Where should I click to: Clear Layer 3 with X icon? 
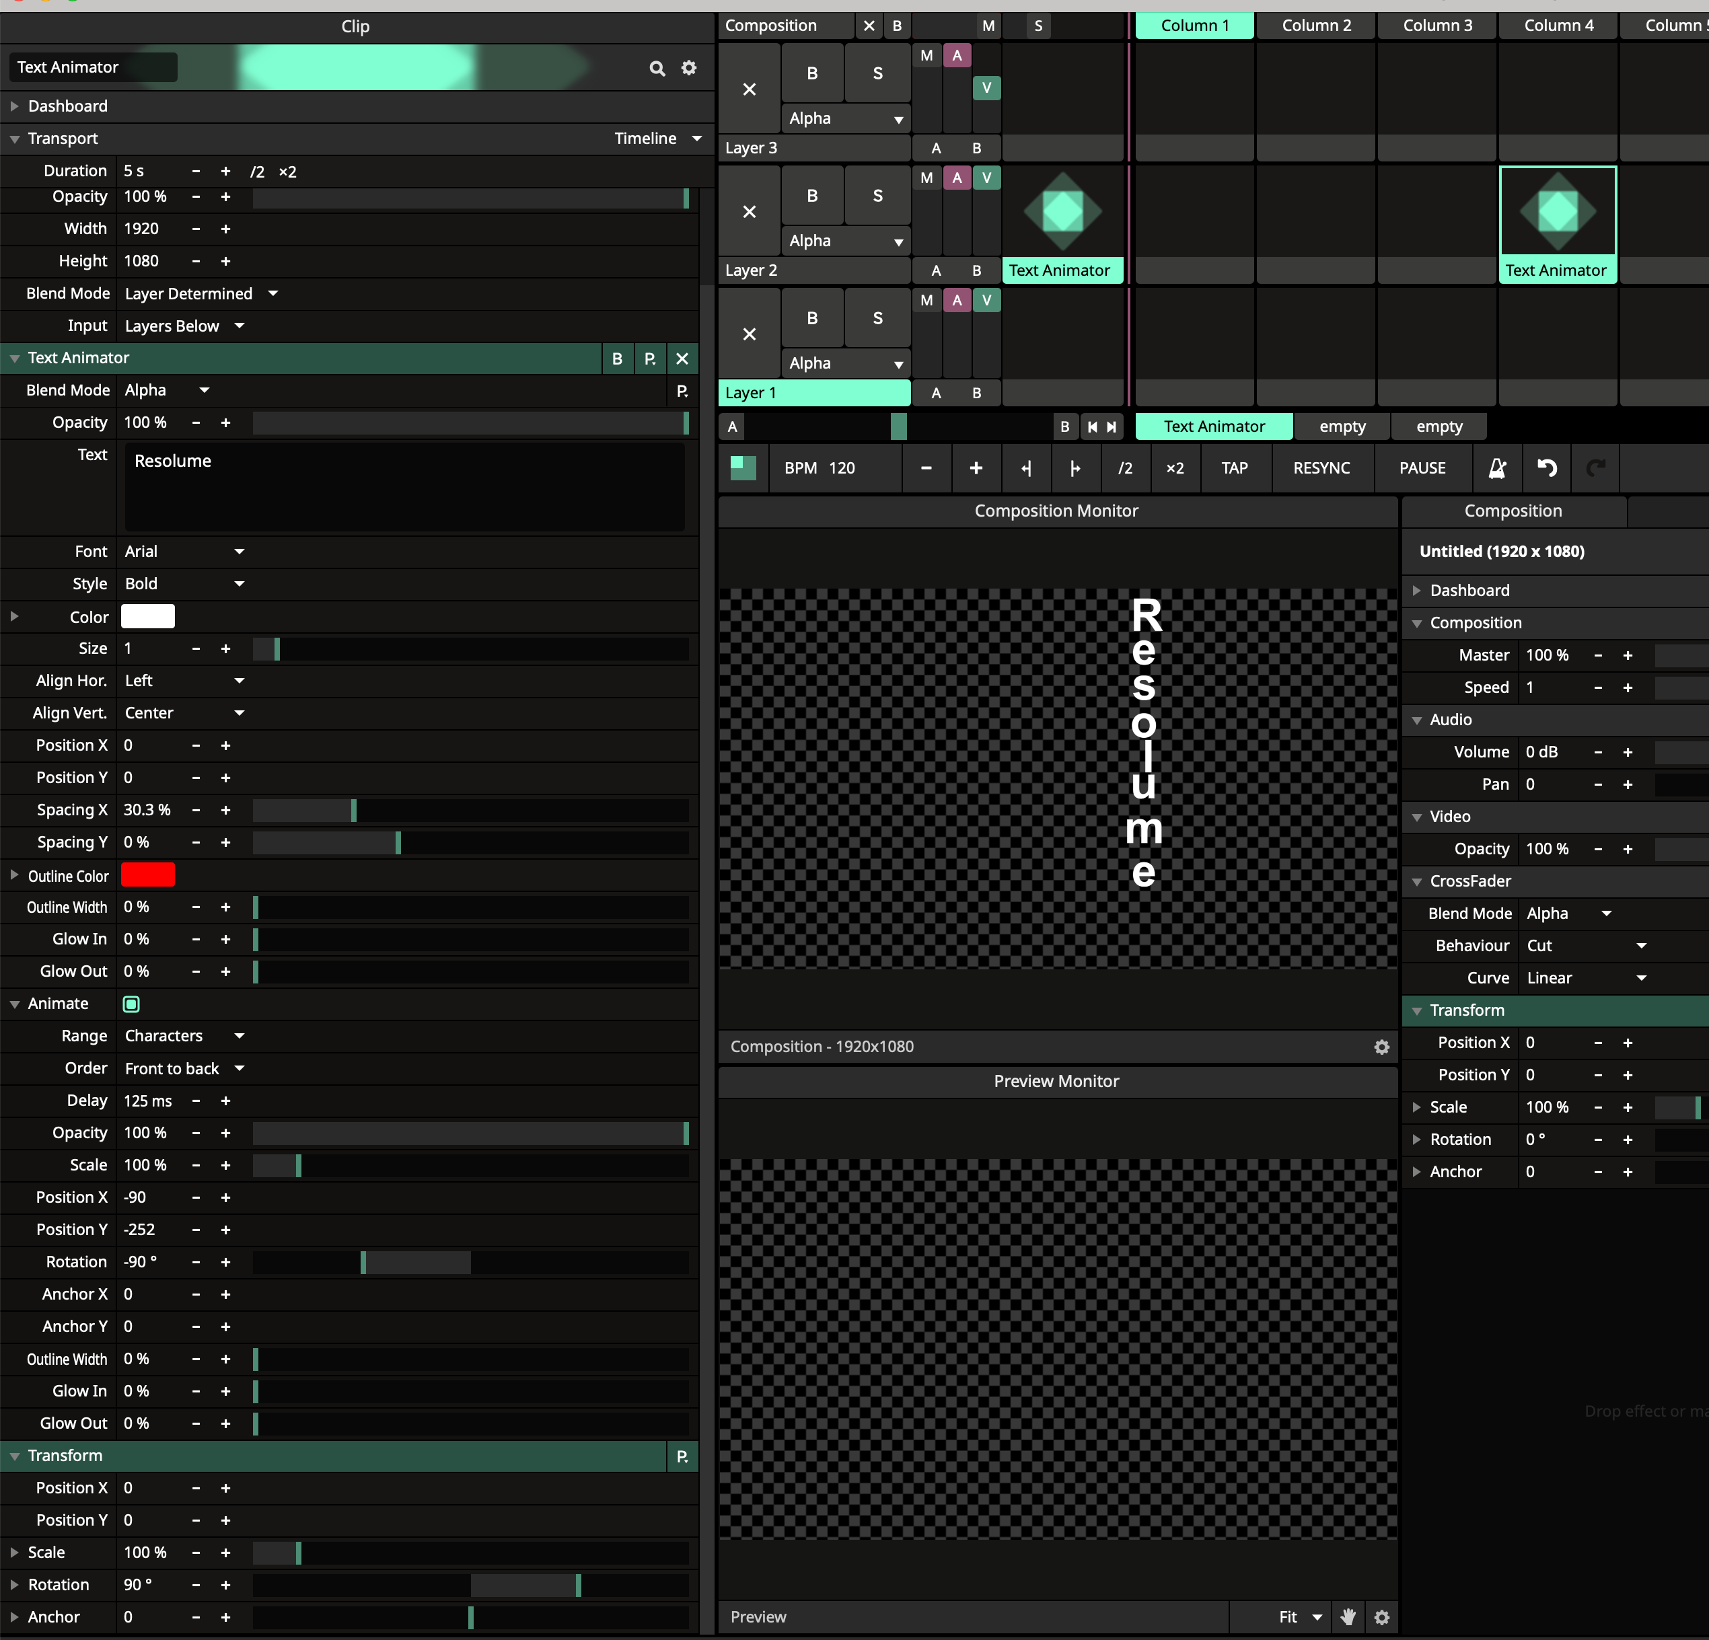(749, 90)
